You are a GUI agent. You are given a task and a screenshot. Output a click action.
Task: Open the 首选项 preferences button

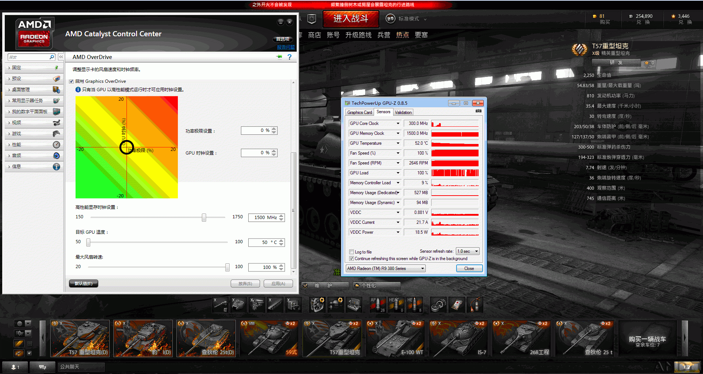click(x=283, y=39)
